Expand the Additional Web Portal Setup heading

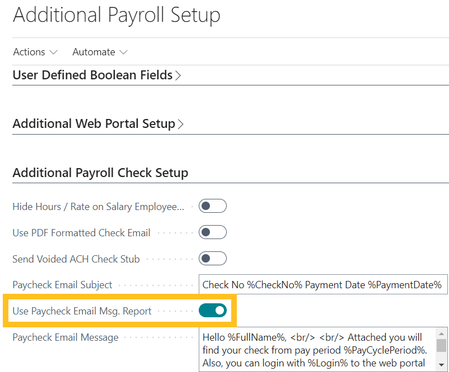93,123
